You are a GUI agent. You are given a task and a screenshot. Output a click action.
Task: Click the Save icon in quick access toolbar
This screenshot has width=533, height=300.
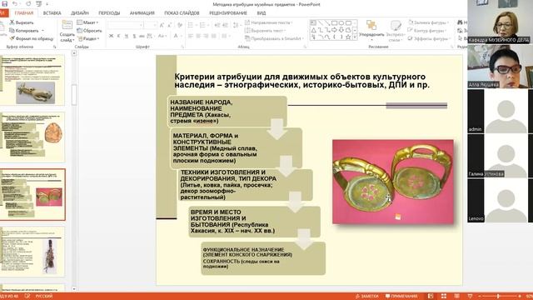click(4, 3)
